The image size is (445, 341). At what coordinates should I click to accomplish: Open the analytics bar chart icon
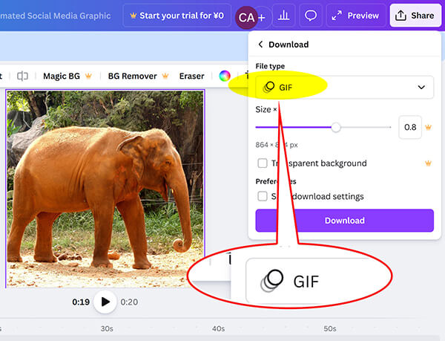coord(284,16)
